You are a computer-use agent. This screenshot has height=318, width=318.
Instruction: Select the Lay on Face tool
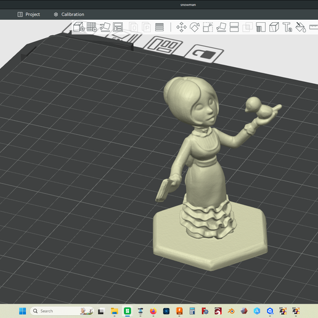(221, 27)
